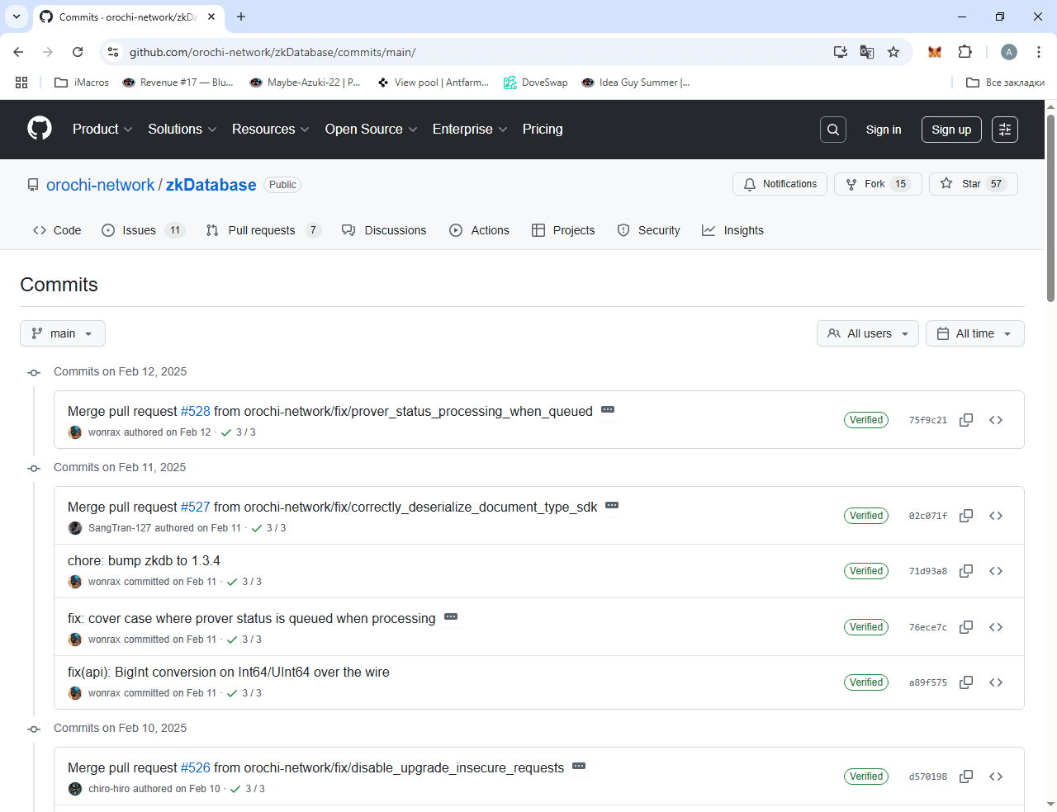Click the page vertical scrollbar
Screen dimensions: 1057x812
click(x=1050, y=208)
